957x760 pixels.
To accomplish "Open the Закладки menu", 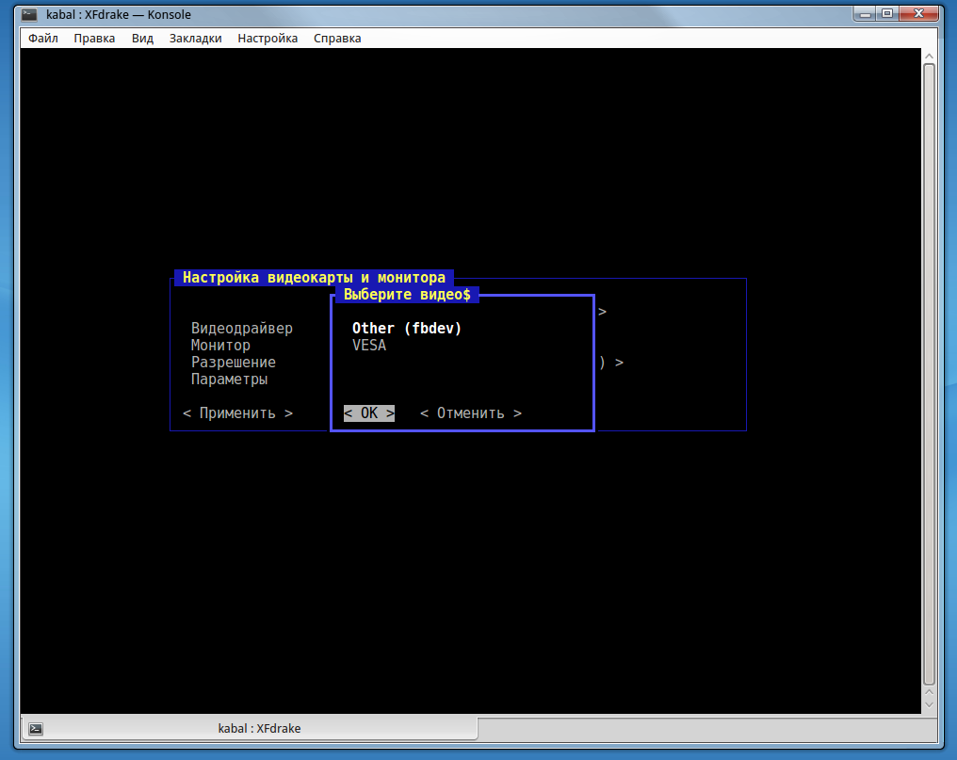I will [195, 38].
